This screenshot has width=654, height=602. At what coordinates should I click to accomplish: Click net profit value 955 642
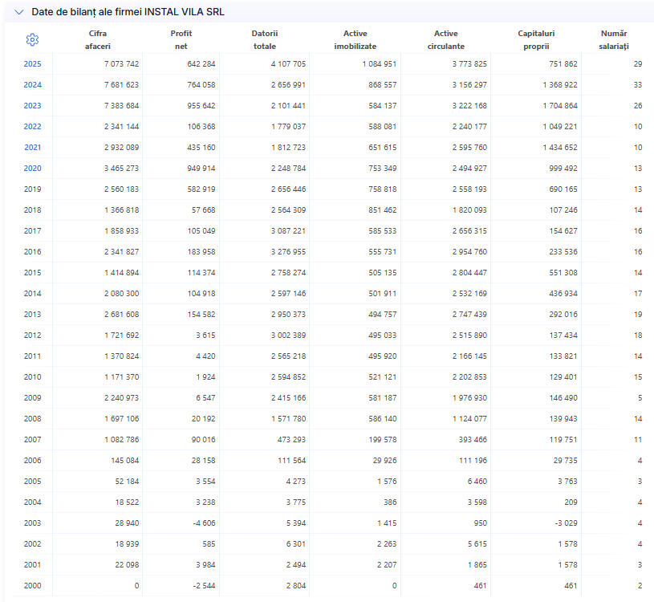coord(201,105)
